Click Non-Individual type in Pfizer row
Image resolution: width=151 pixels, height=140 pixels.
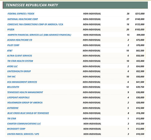pyautogui.click(x=92, y=29)
